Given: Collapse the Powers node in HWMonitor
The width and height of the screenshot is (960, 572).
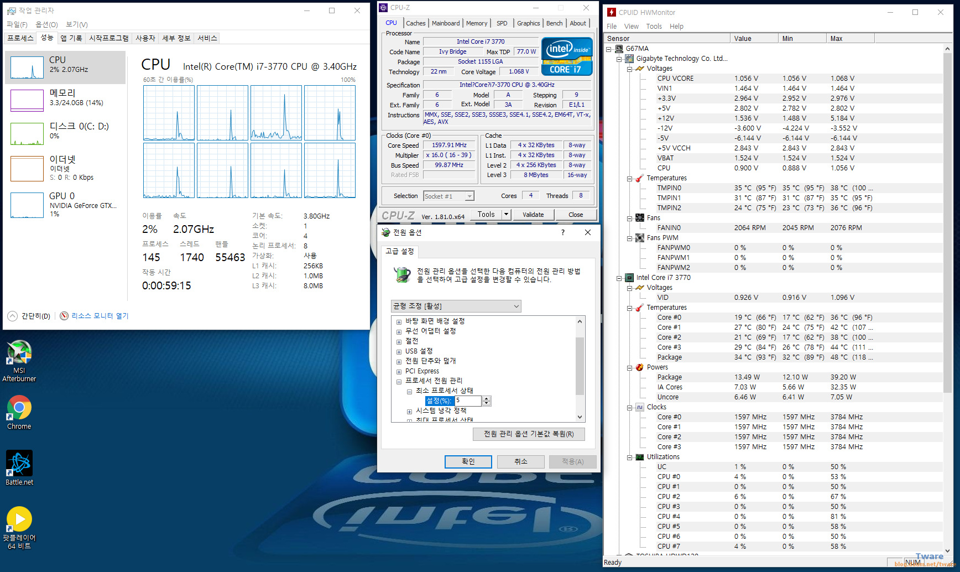Looking at the screenshot, I should (x=630, y=367).
